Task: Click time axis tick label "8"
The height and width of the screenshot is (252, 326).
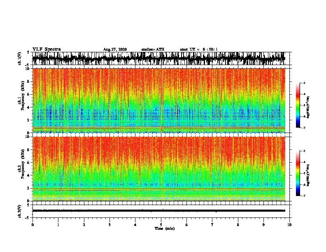Action: 238,225
